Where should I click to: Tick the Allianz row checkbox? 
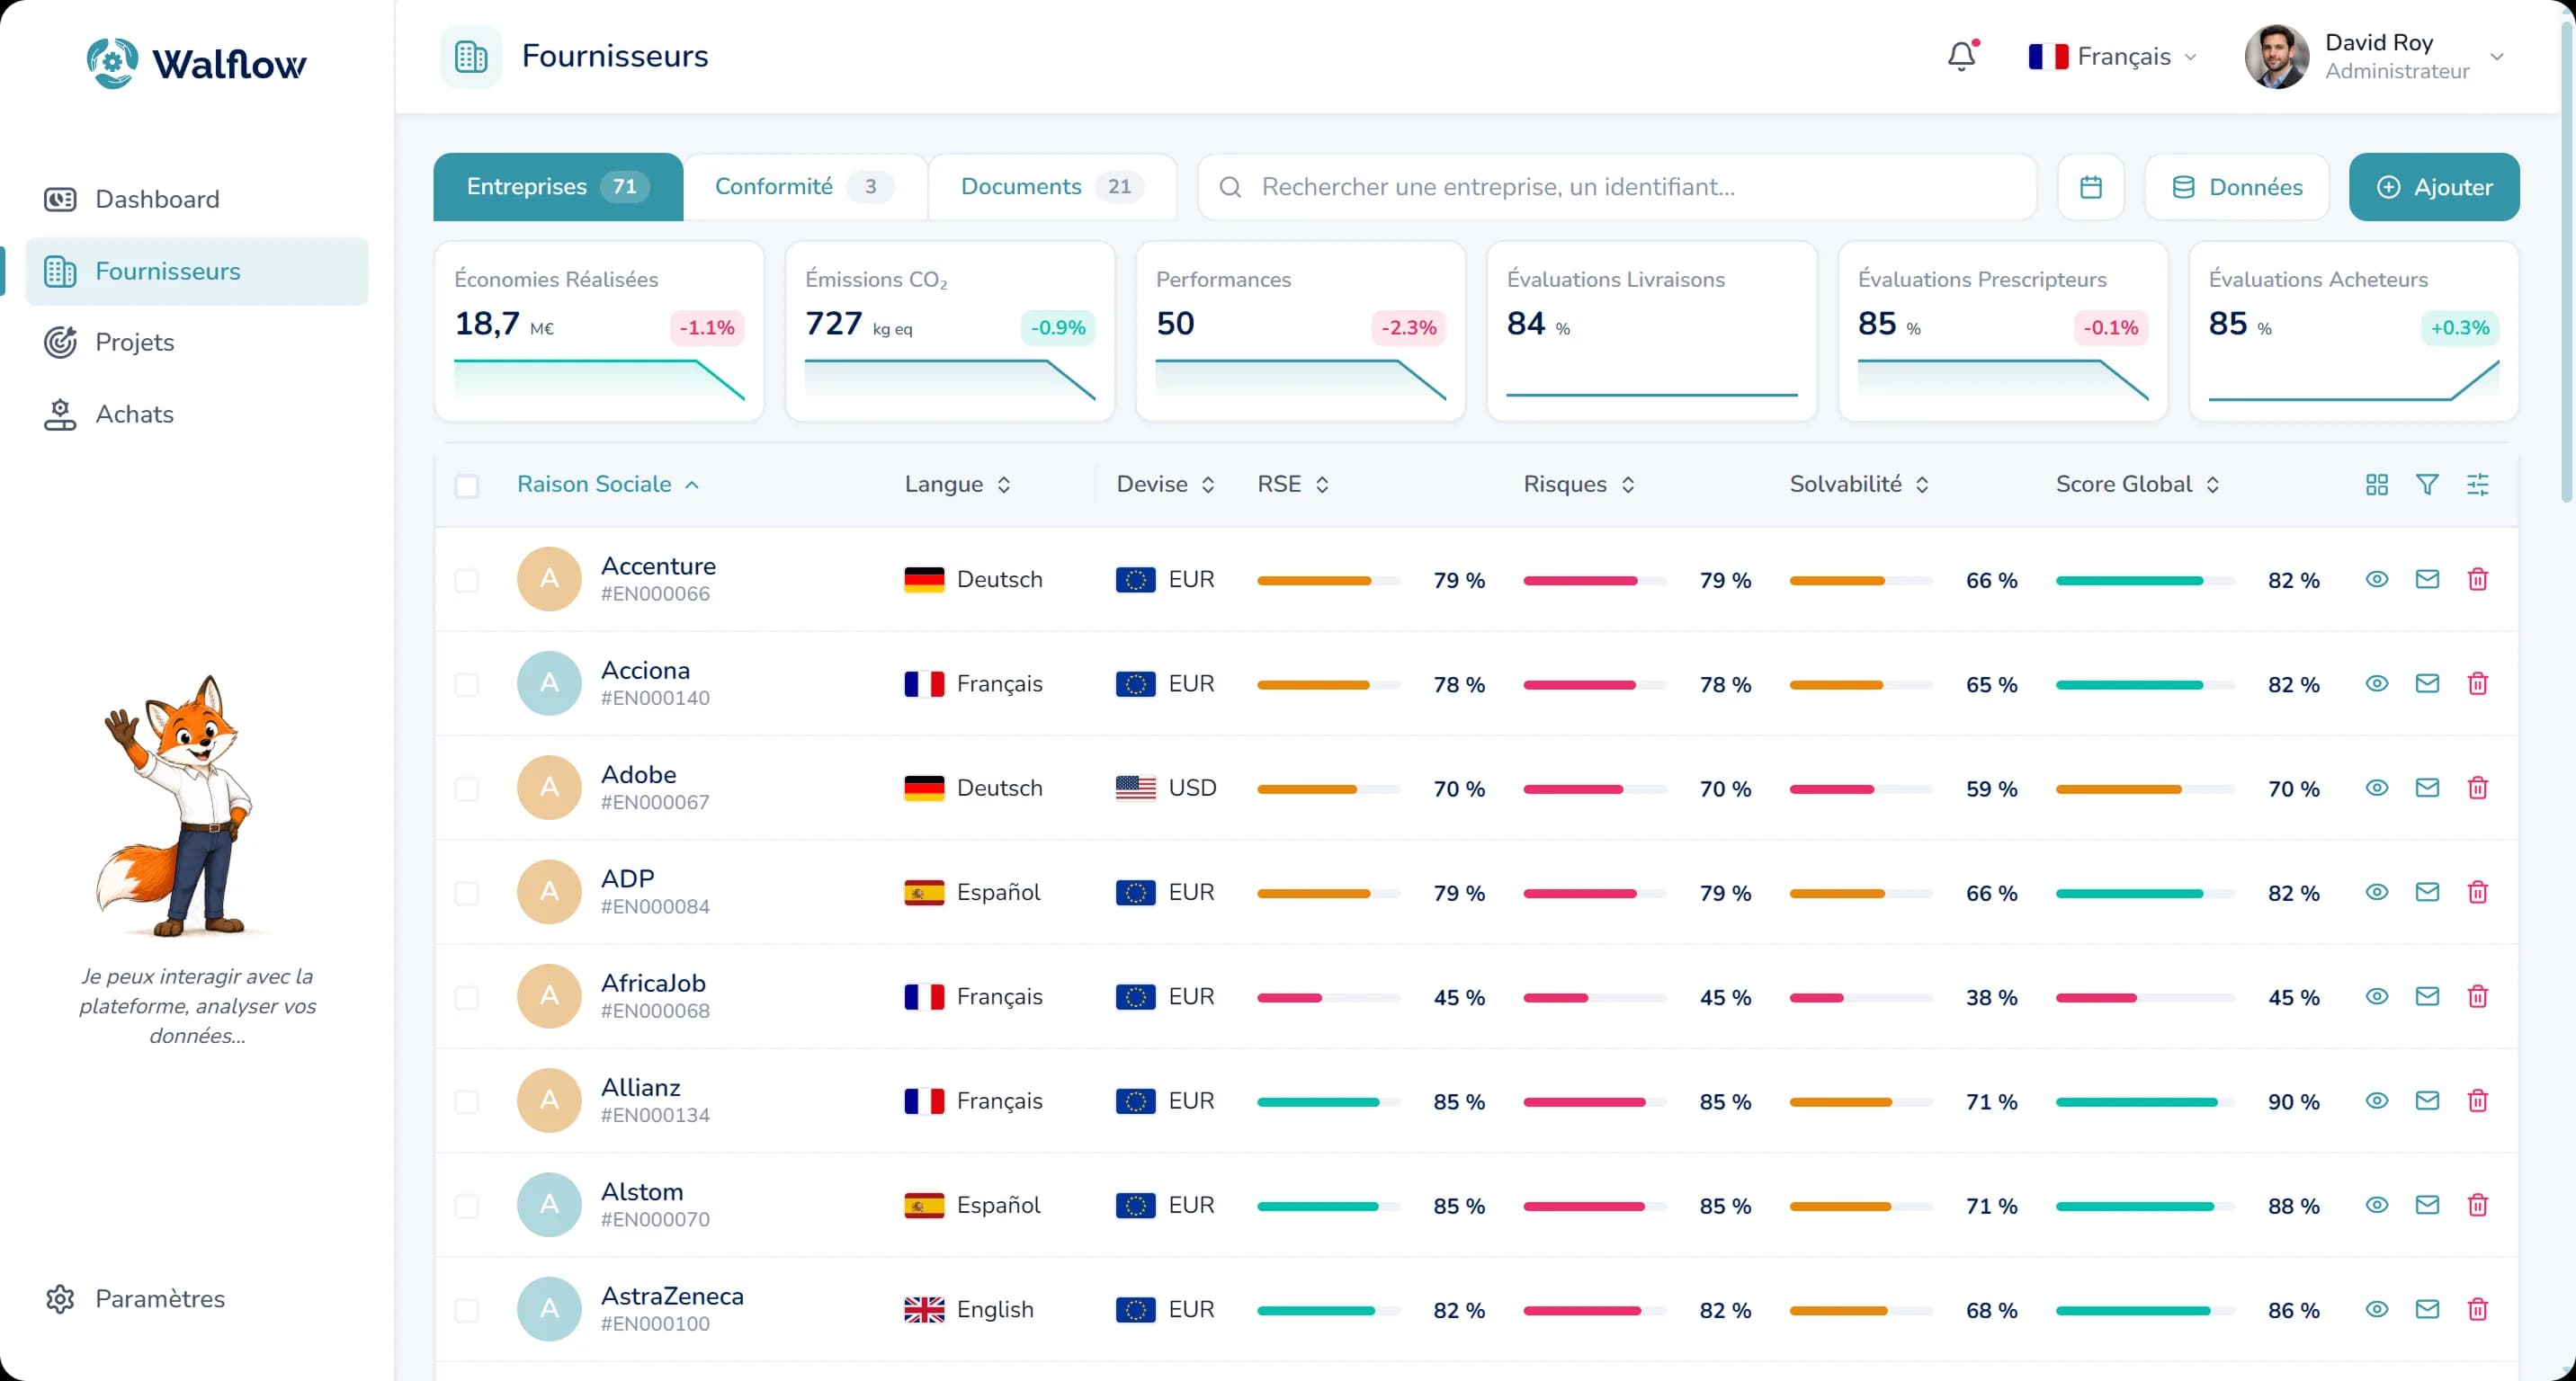coord(467,1102)
